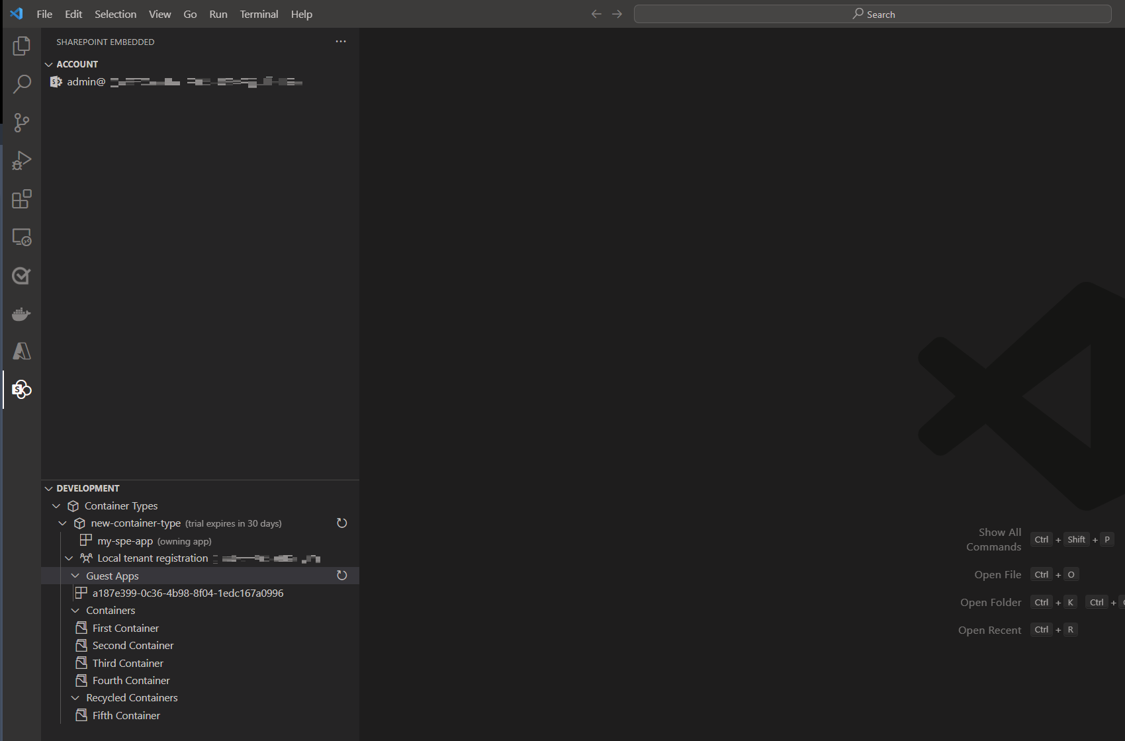Select the Search icon in activity bar

tap(22, 84)
